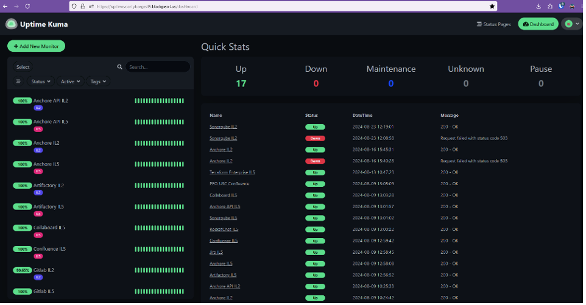Focus the monitor Search field

click(158, 67)
